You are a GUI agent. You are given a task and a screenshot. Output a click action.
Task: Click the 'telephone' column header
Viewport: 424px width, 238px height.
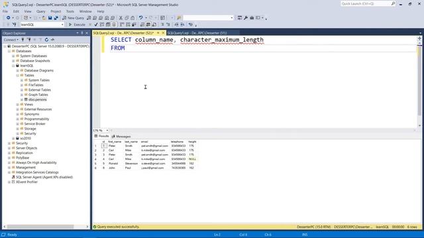(x=177, y=141)
